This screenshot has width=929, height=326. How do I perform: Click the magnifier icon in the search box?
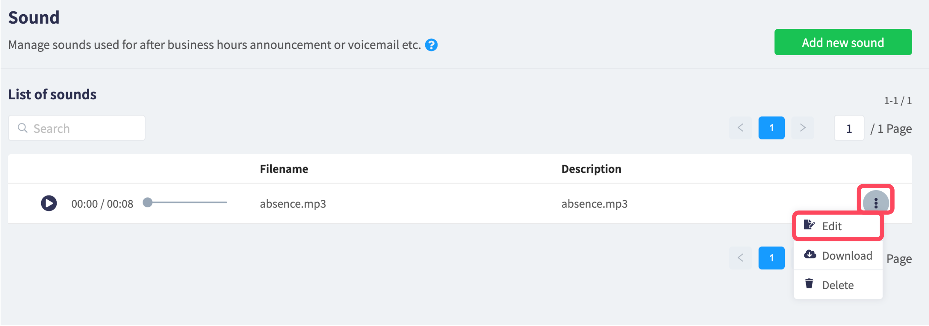click(x=22, y=128)
